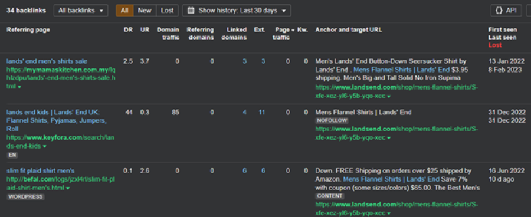Viewport: 531px width, 217px height.
Task: Expand the keyfora URL dropdown arrow
Action: click(44, 147)
